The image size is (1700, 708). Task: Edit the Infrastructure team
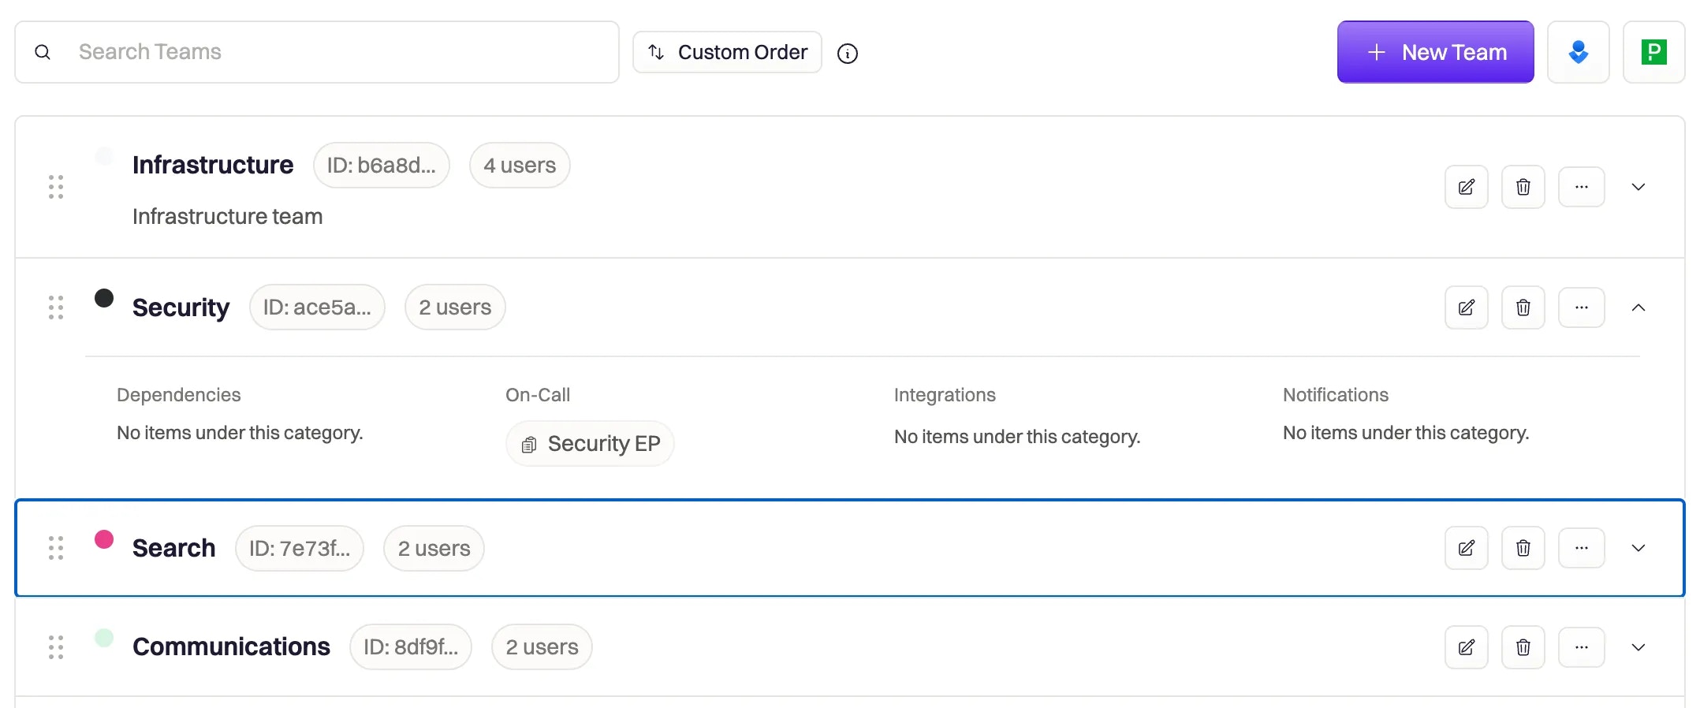point(1466,187)
